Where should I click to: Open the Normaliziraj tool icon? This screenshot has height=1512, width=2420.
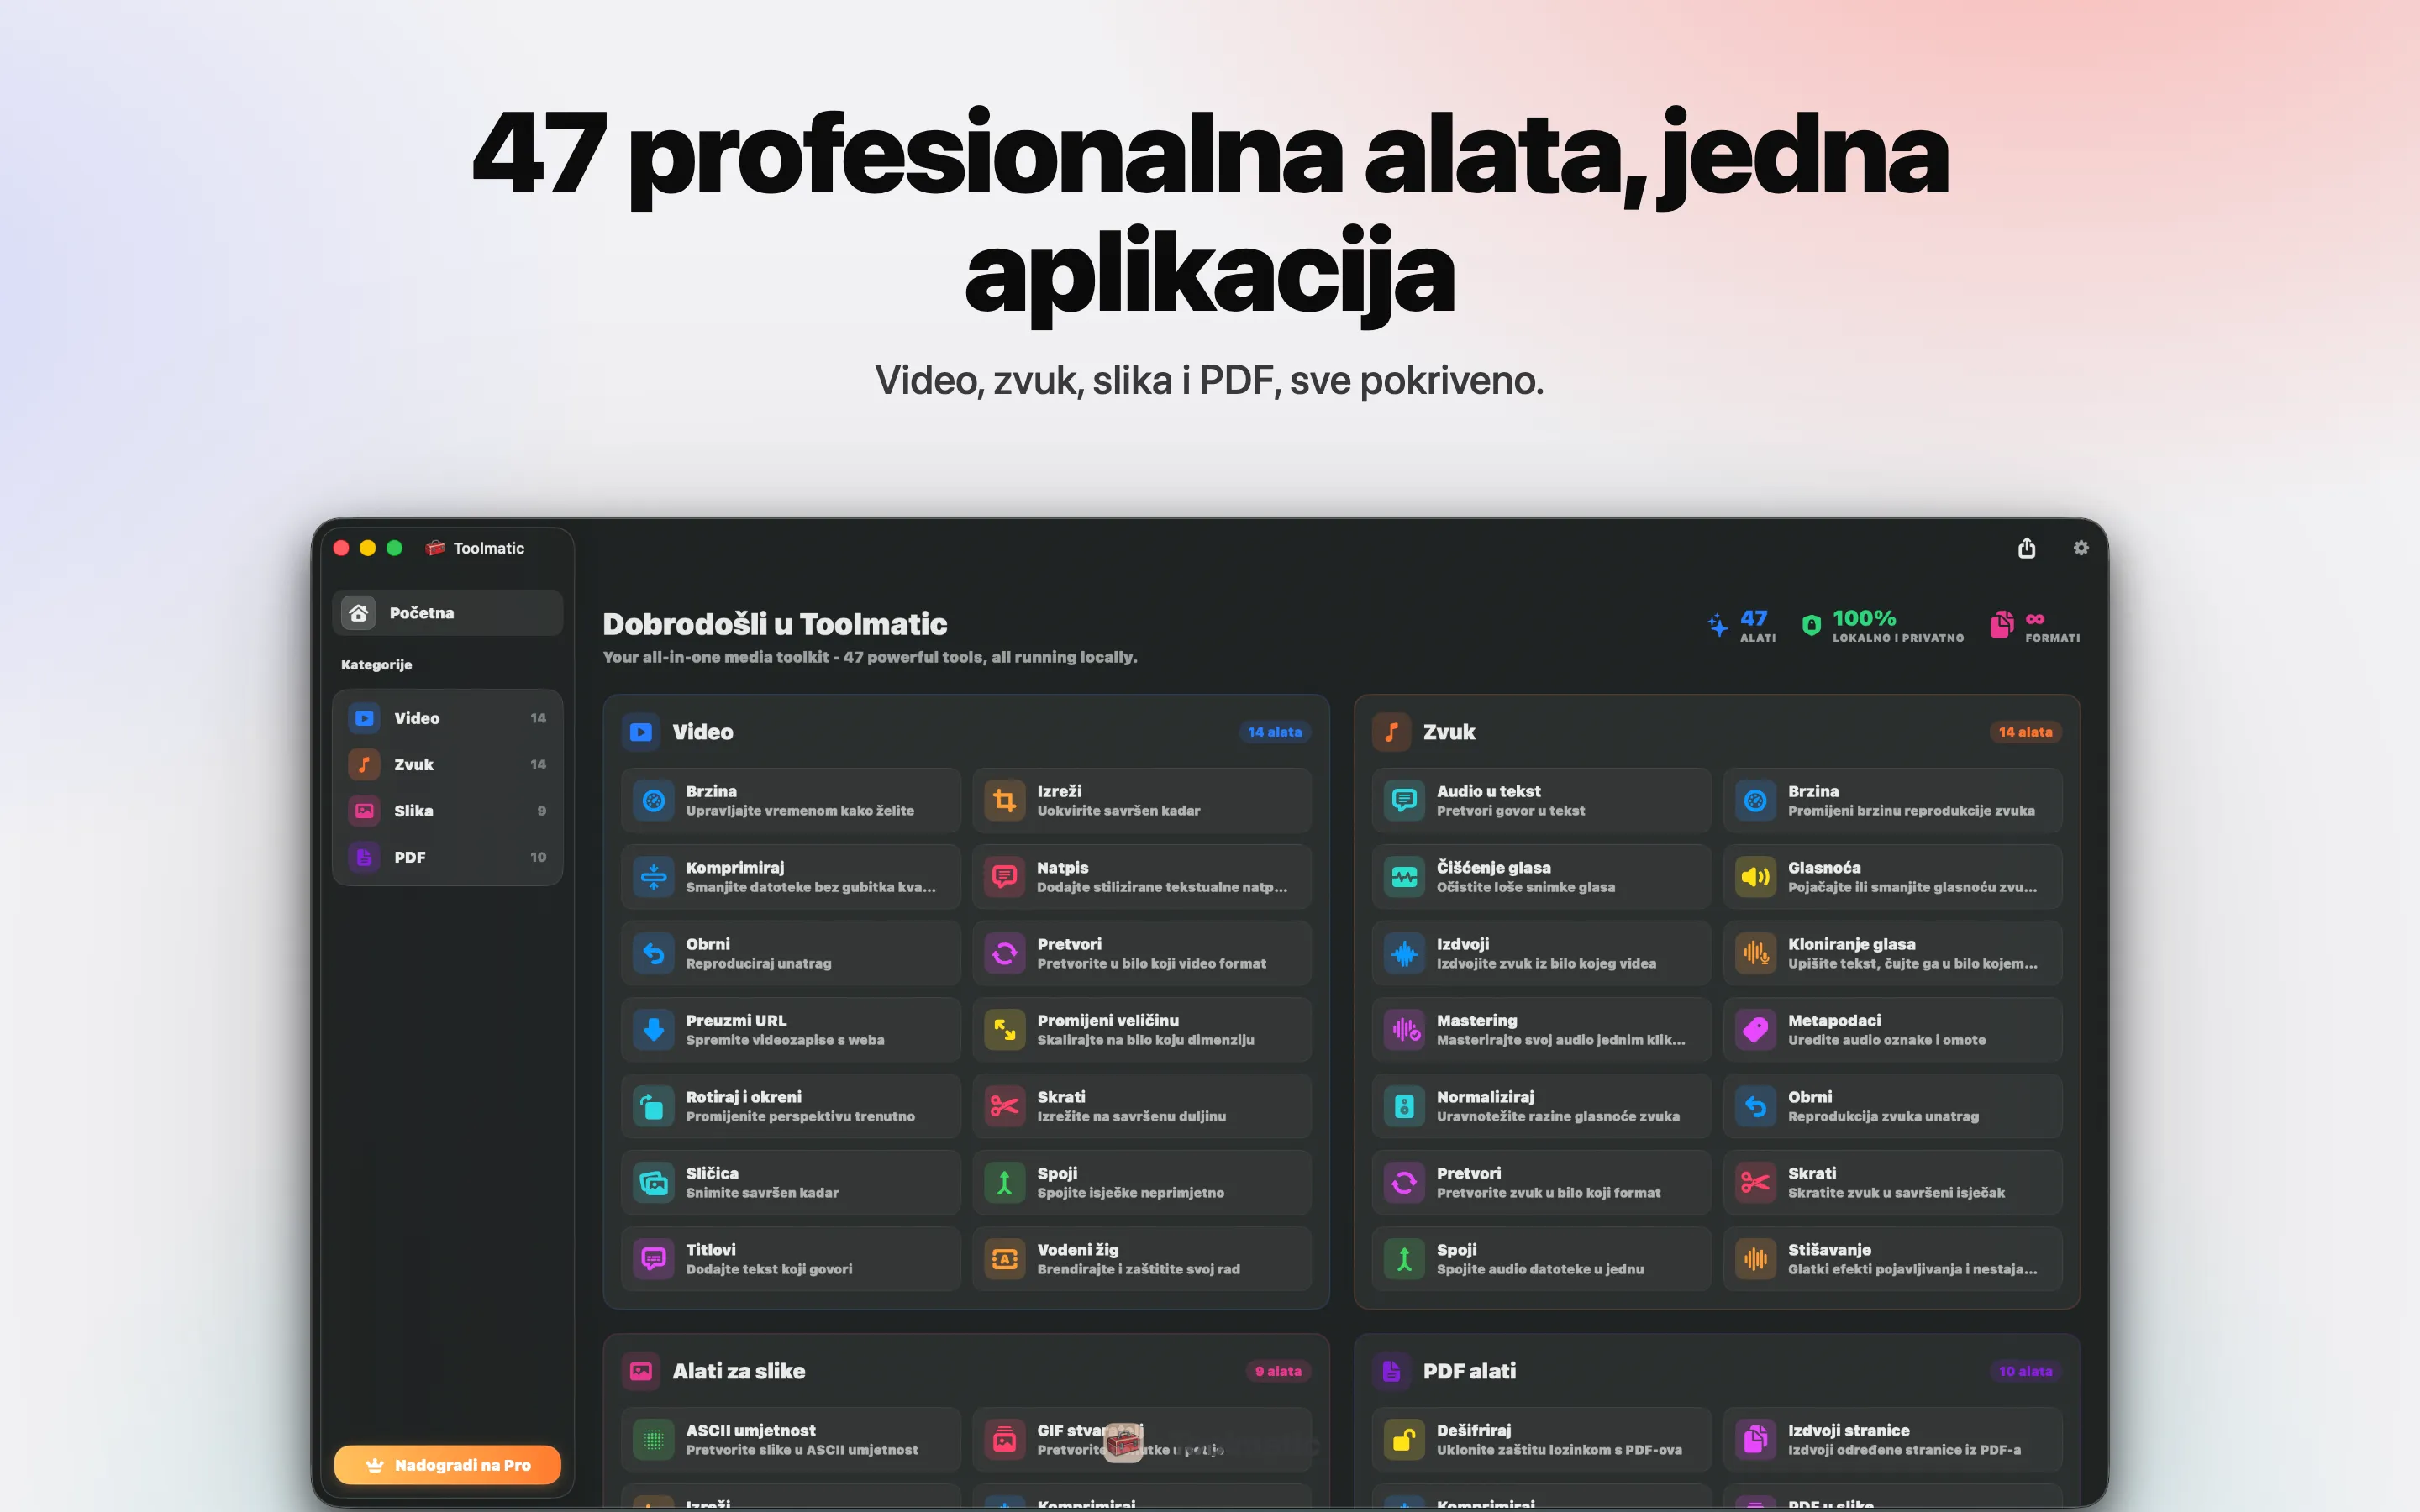(x=1405, y=1106)
